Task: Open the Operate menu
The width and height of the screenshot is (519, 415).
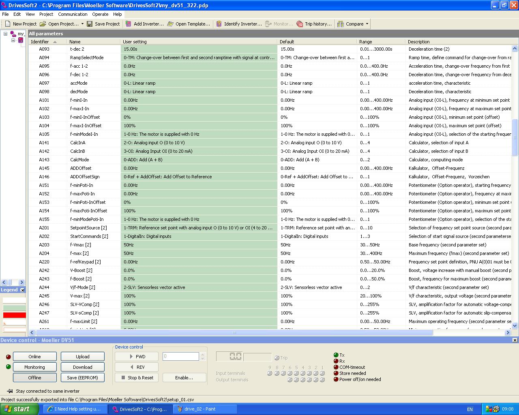Action: (x=100, y=14)
